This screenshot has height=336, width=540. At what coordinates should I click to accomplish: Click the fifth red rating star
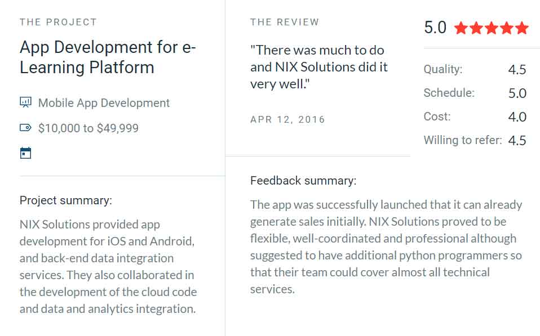click(522, 28)
